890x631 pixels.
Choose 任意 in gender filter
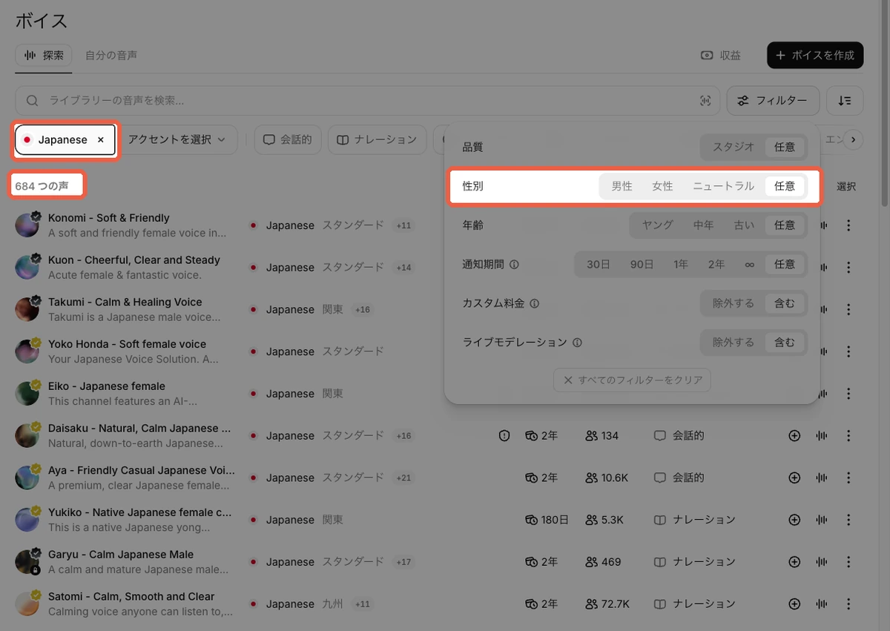pyautogui.click(x=785, y=186)
